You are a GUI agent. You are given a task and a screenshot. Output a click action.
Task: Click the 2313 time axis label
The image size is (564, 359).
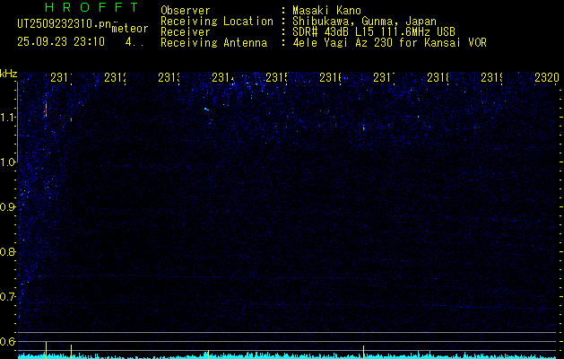pos(169,77)
